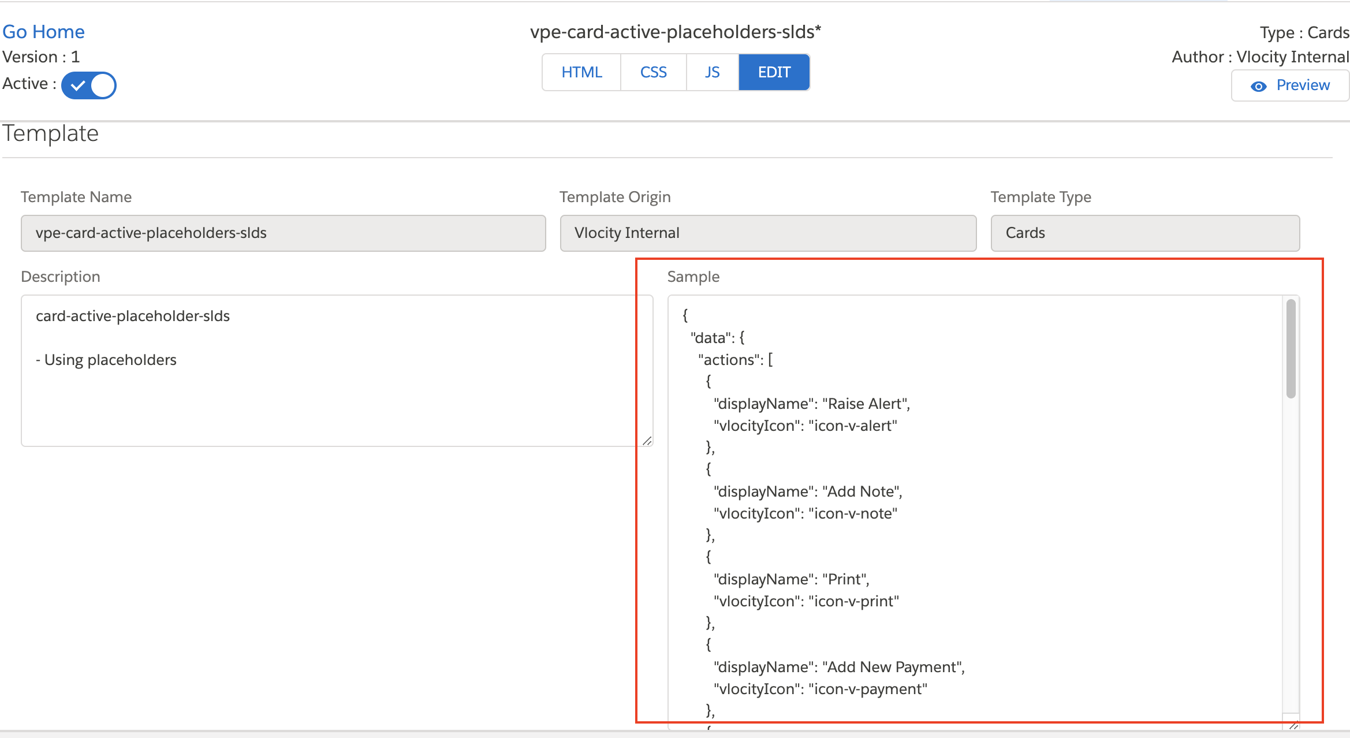Click the "Print" displayName line
Image resolution: width=1350 pixels, height=738 pixels.
point(792,579)
